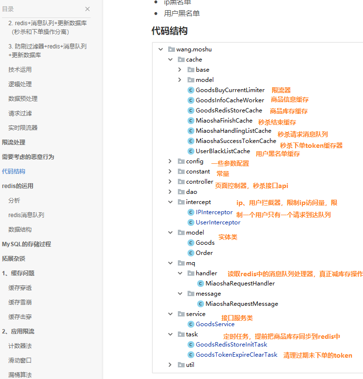363x379 pixels.
Task: Open 拓展杂谈 outline entry
Action: tap(14, 259)
